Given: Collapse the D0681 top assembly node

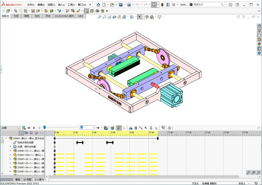Looking at the screenshot, I should pos(6,138).
